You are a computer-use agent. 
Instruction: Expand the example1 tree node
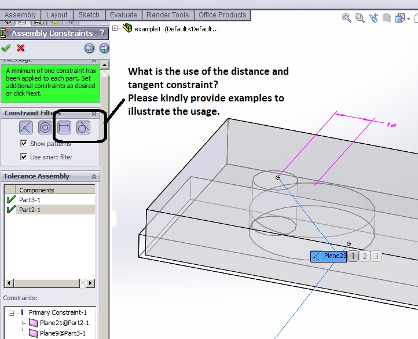tap(115, 28)
